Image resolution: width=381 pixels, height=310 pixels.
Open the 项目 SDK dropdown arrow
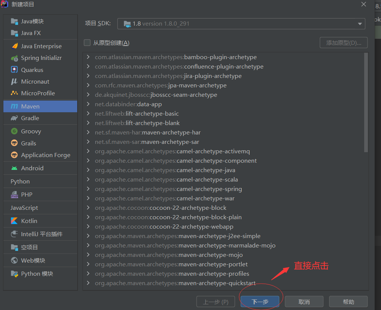(x=360, y=24)
